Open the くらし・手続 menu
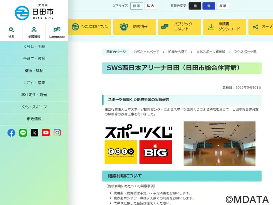 (x=34, y=47)
